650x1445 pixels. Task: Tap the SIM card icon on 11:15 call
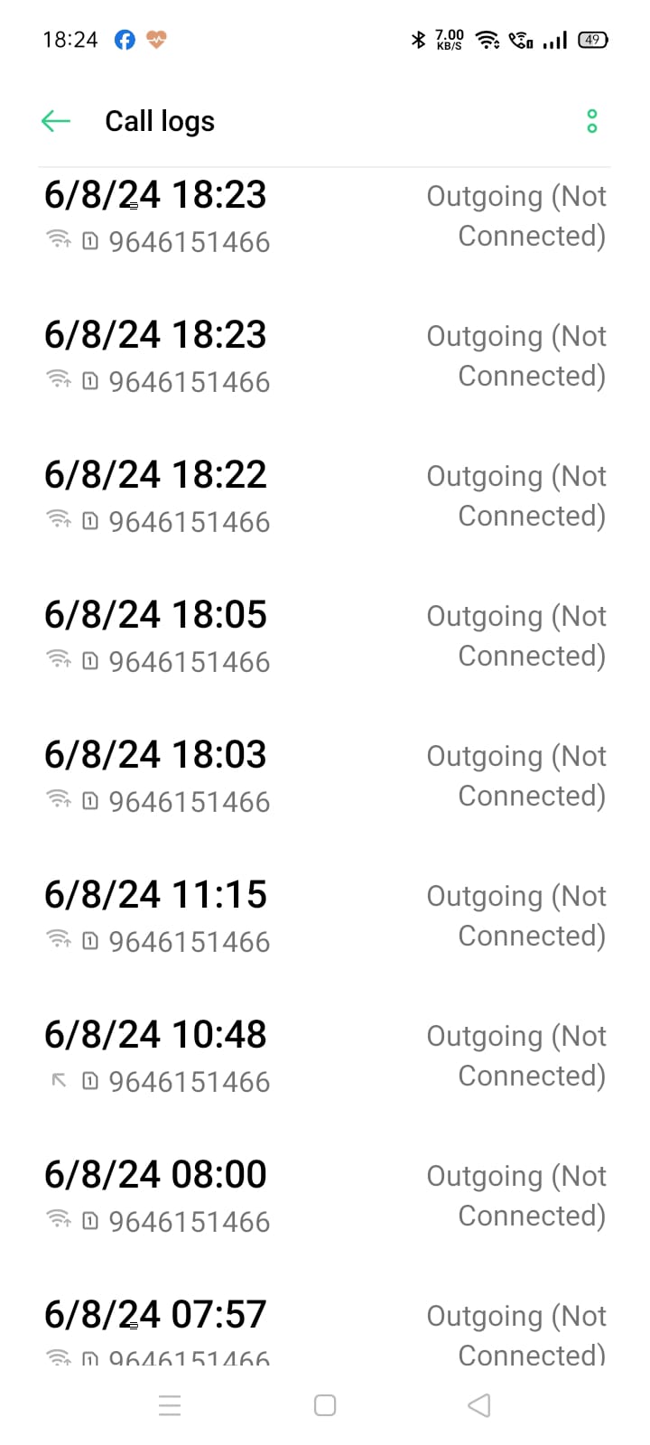[x=90, y=941]
